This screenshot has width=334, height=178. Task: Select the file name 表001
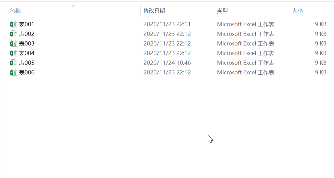(27, 24)
